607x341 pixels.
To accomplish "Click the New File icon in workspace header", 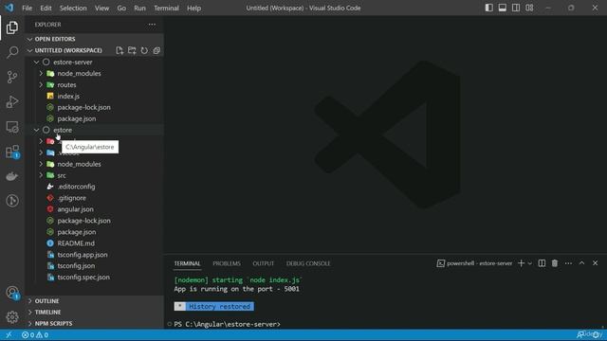I will click(120, 50).
